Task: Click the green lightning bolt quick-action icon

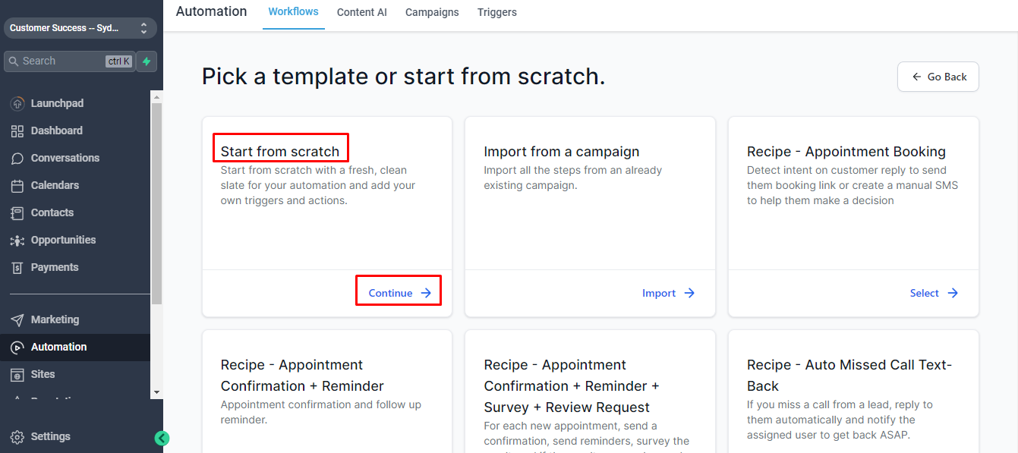Action: pos(147,61)
